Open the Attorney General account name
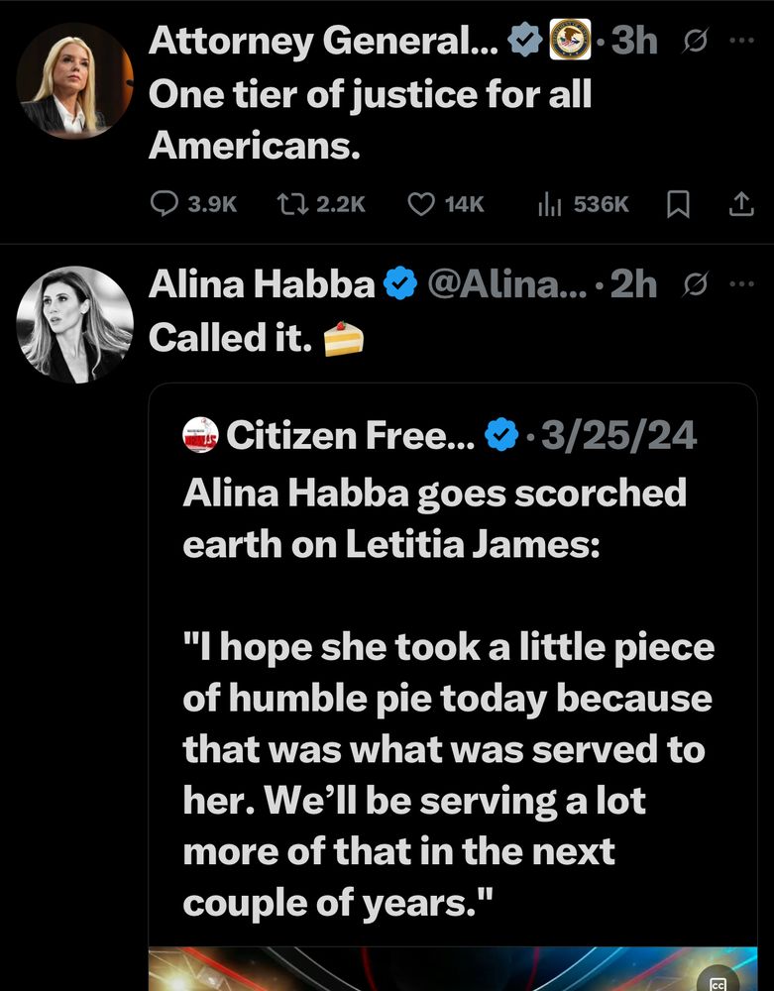774x991 pixels. point(323,40)
